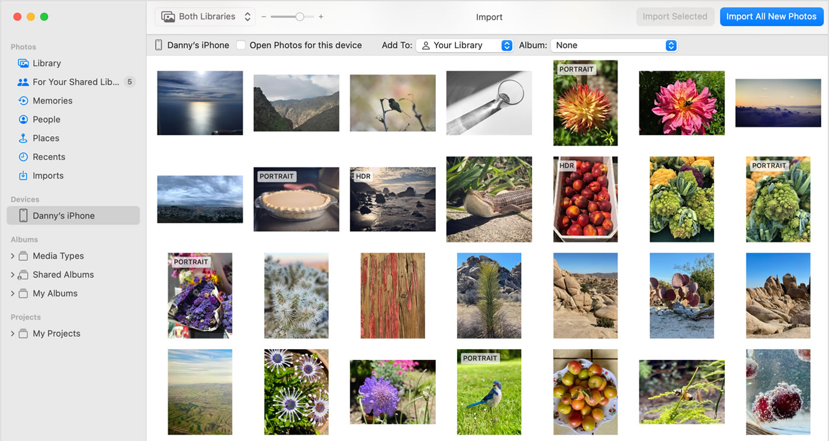Click the Memories icon in sidebar
The width and height of the screenshot is (829, 441).
pos(23,101)
